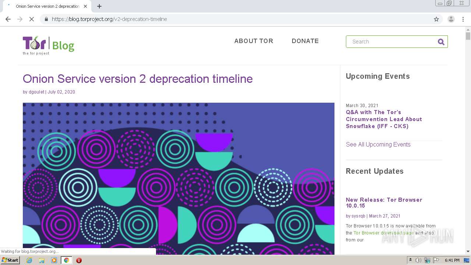
Task: Select the Onion Service version 2 tab
Action: tap(46, 6)
